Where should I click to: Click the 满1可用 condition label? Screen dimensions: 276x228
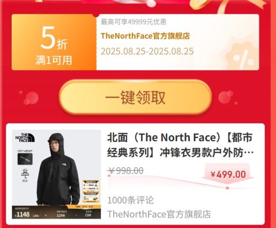click(54, 60)
